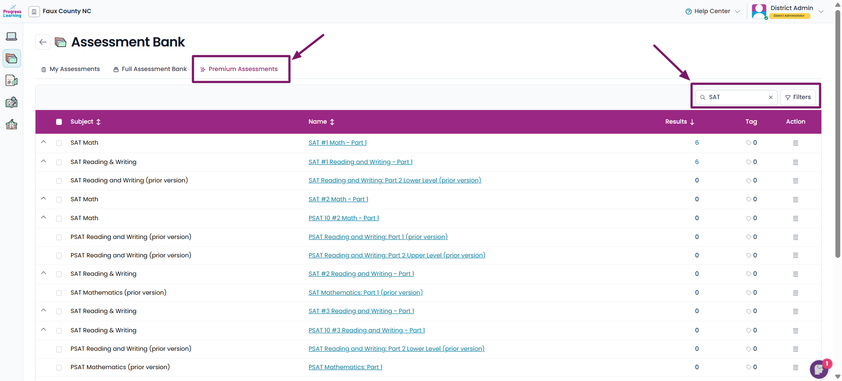Open the laptop icon in left sidebar

[12, 36]
